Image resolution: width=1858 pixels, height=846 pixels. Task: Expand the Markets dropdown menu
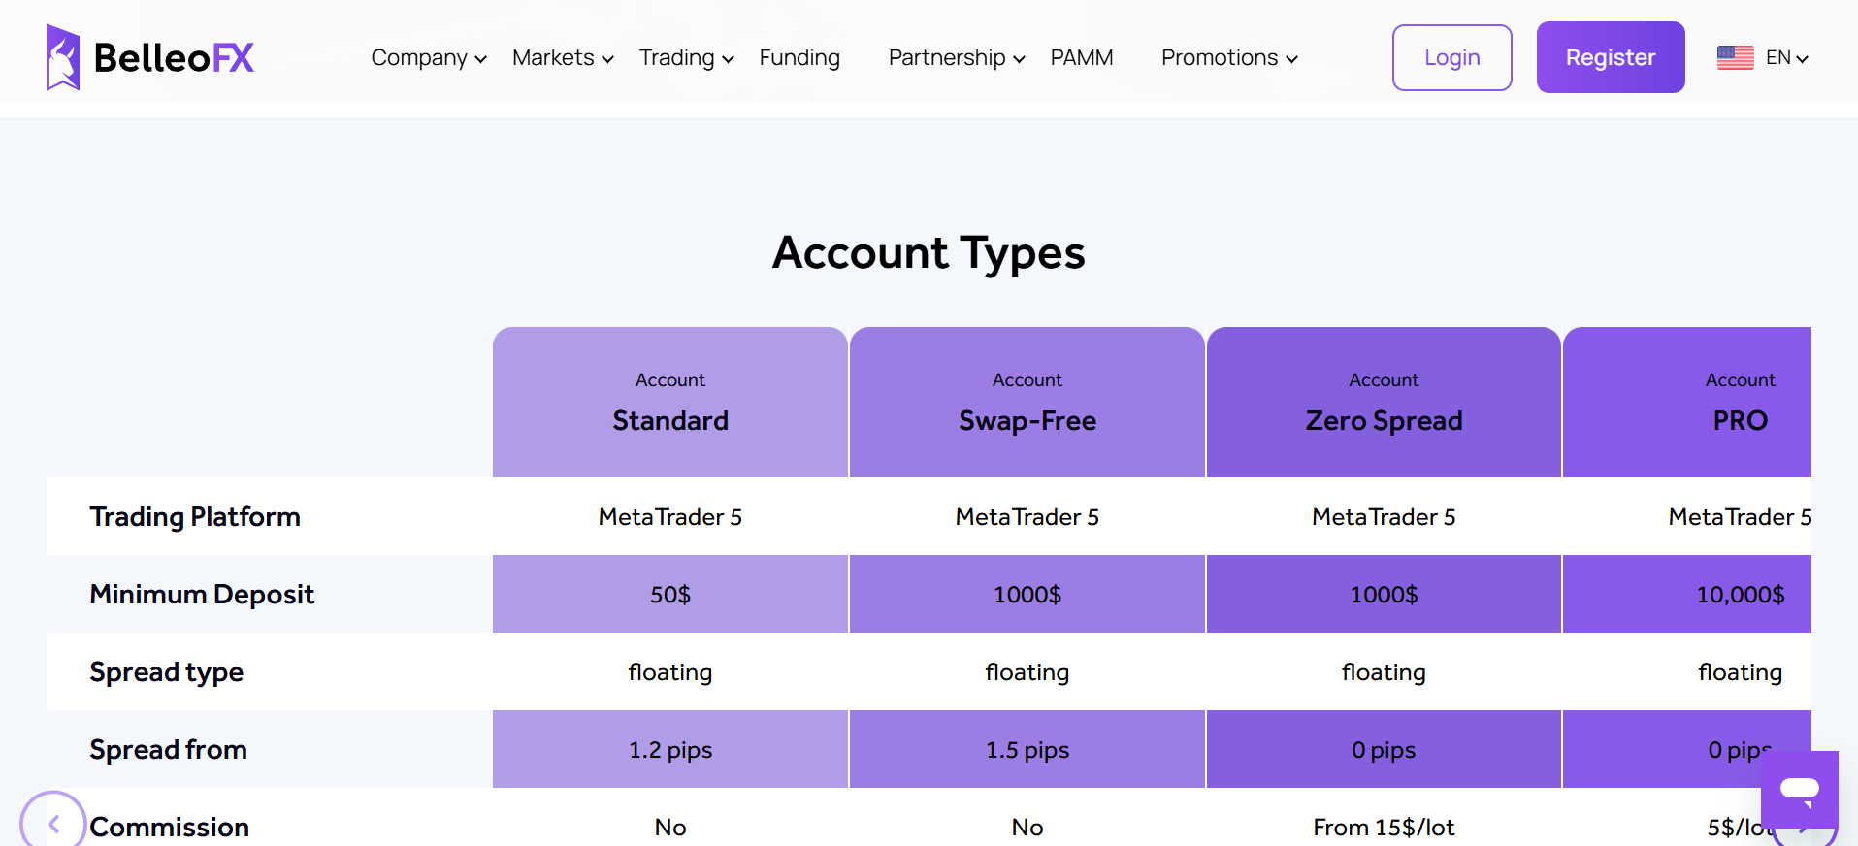pos(563,58)
